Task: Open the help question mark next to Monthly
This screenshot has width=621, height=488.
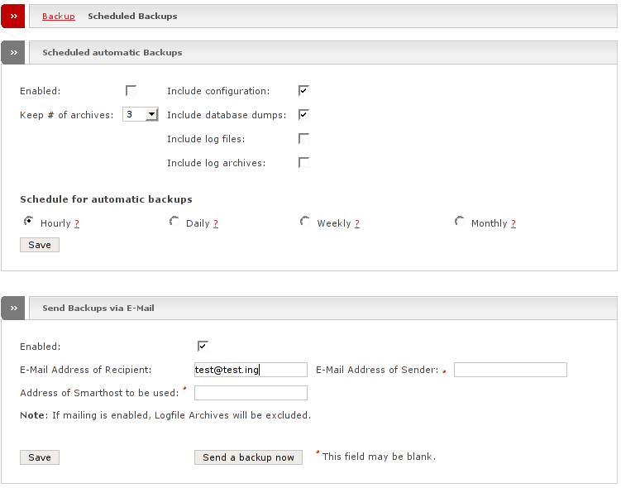Action: click(514, 224)
